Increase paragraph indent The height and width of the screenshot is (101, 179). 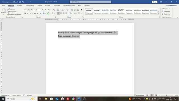click(75, 10)
